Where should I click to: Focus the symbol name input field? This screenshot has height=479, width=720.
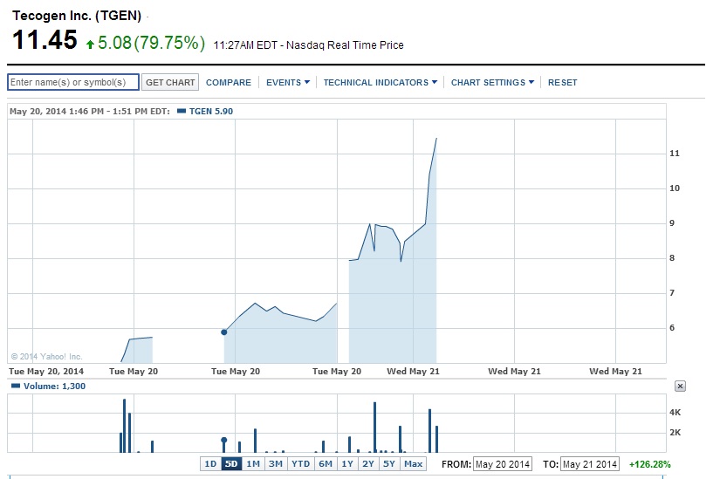pyautogui.click(x=73, y=82)
